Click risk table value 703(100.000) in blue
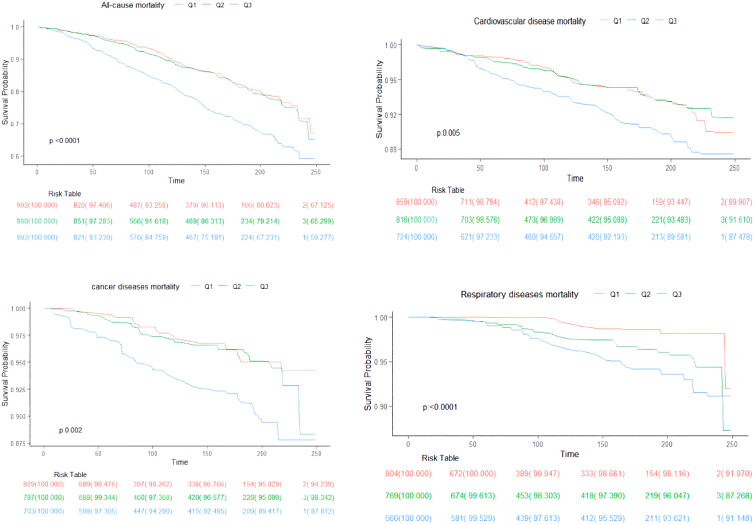 pyautogui.click(x=43, y=511)
